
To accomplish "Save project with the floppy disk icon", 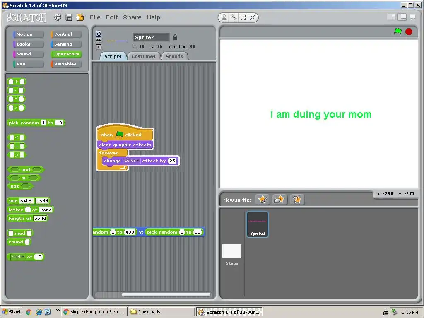I will click(x=69, y=17).
